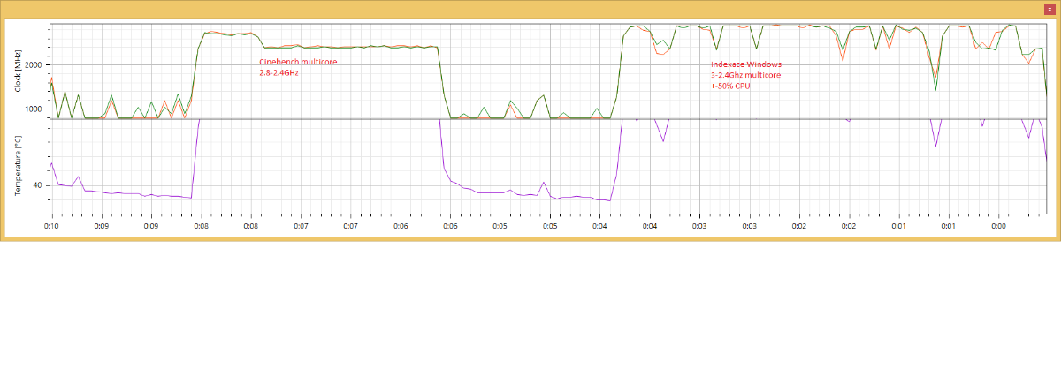Click the 0:00 time axis label
Viewport: 1061px width, 391px height.
click(998, 226)
